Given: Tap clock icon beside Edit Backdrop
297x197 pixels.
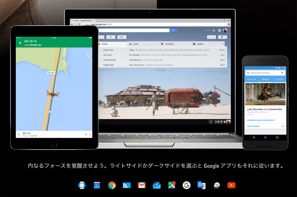Looking at the screenshot, I should point(283,126).
